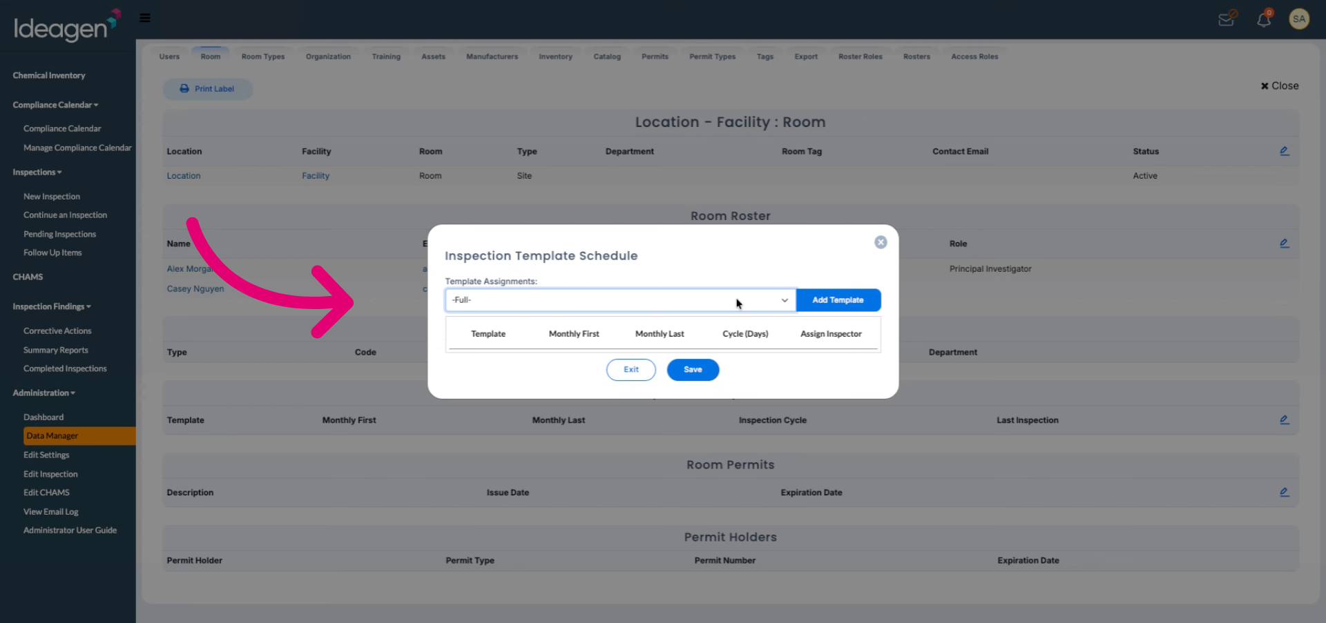Switch to the Users tab
The width and height of the screenshot is (1326, 623).
[169, 57]
